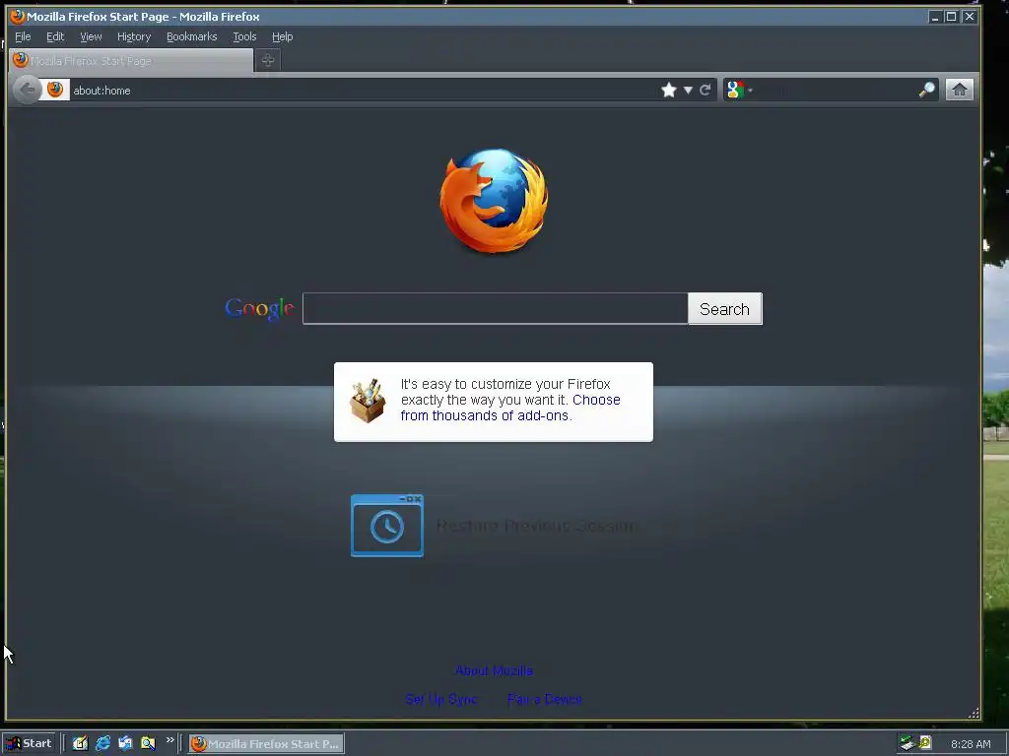
Task: Open the History menu
Action: click(x=134, y=36)
